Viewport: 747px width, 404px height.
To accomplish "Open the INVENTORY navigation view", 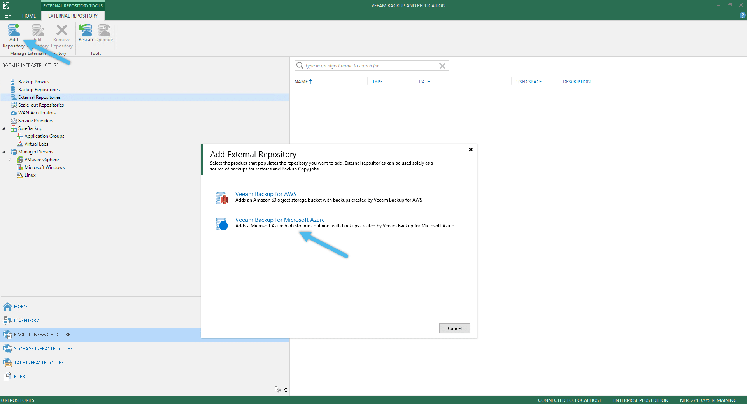I will [x=26, y=321].
